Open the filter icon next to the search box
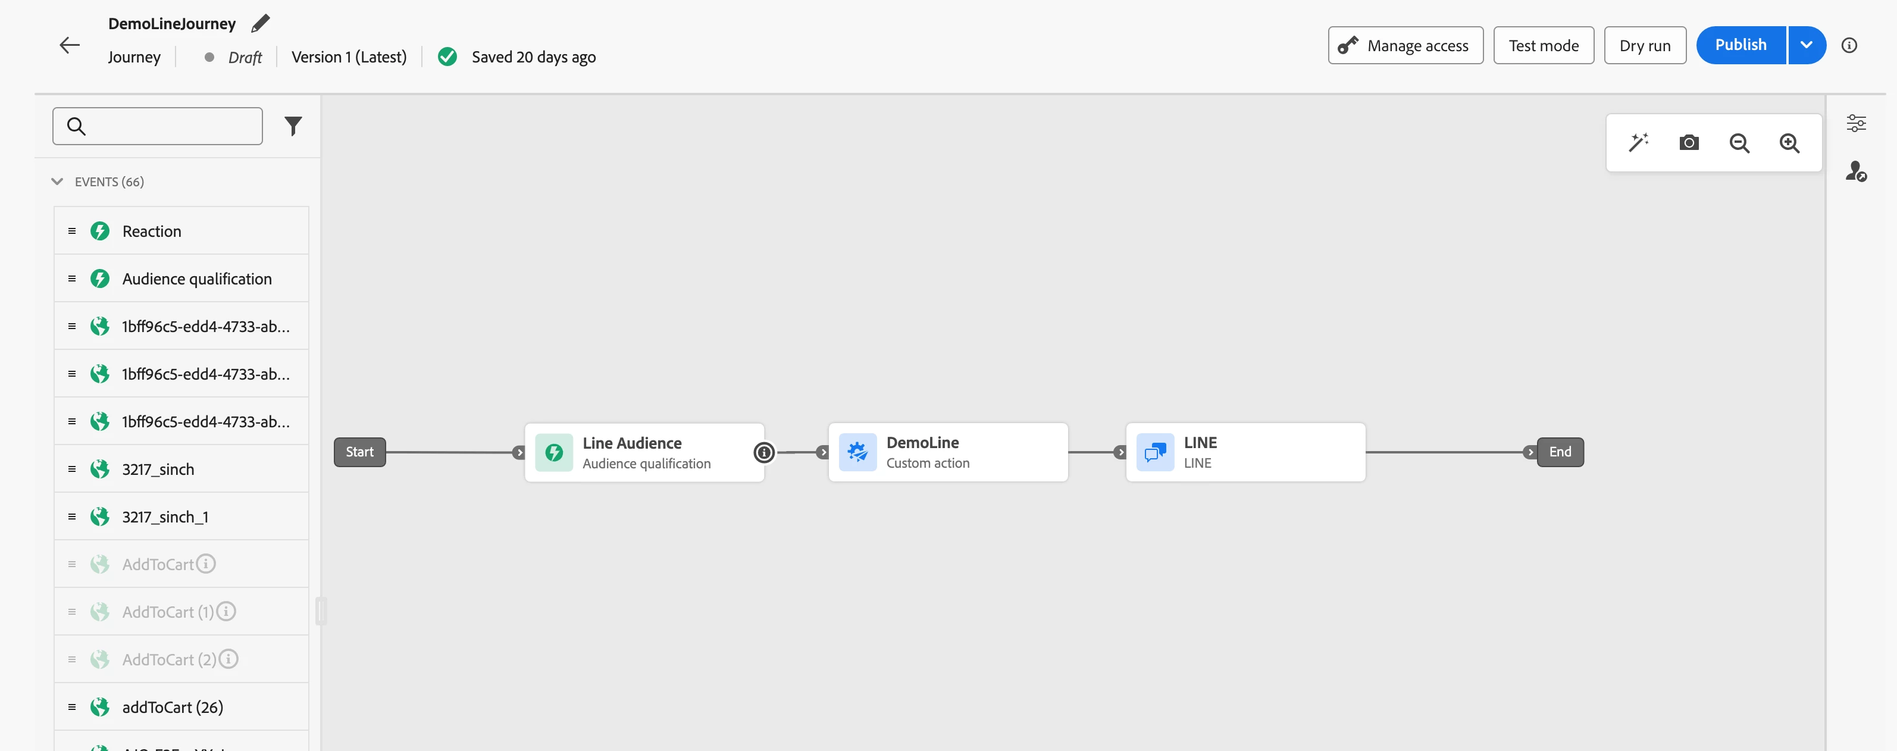The width and height of the screenshot is (1897, 751). coord(293,127)
